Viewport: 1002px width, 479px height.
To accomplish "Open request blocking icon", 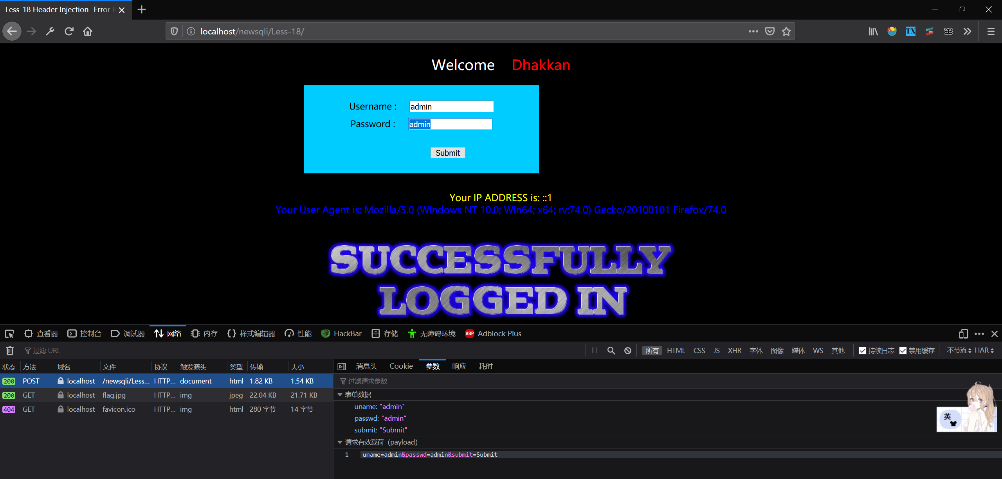I will point(627,351).
